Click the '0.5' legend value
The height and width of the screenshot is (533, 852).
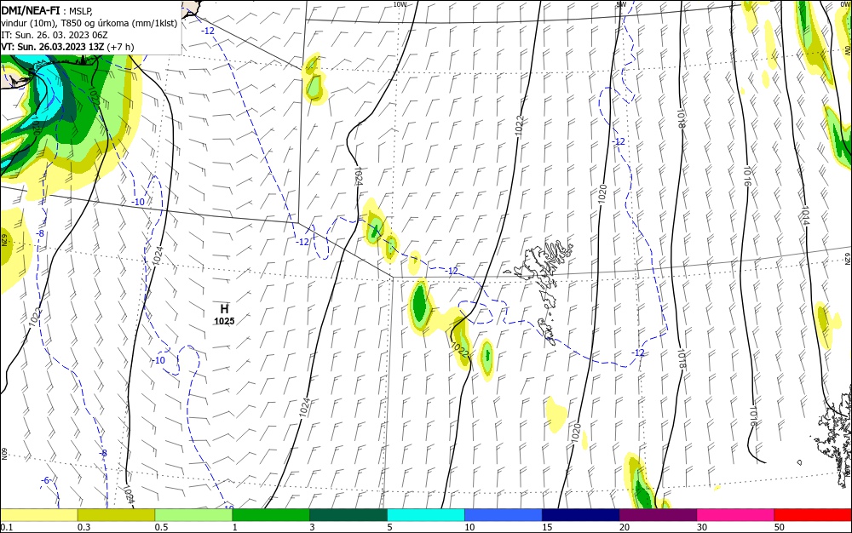(161, 527)
